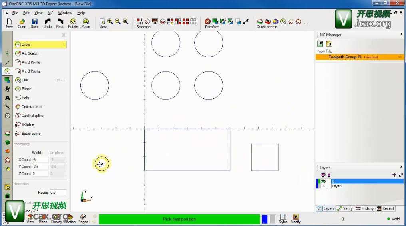Zoom in with plus magnifier icon

coord(110,22)
